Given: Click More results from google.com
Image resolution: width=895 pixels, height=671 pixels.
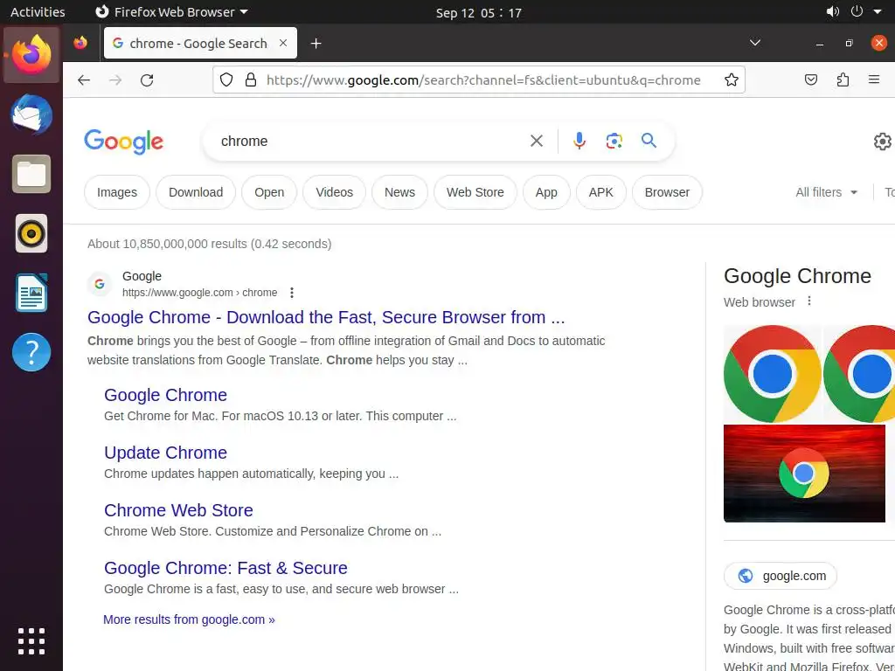Looking at the screenshot, I should coord(189,619).
